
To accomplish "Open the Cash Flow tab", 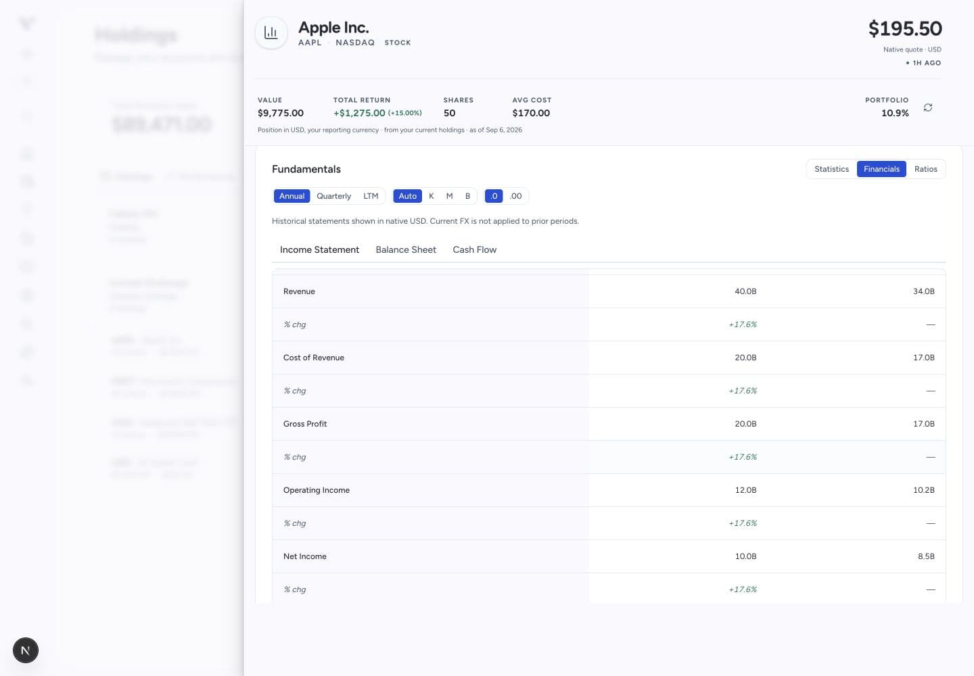I will click(475, 249).
